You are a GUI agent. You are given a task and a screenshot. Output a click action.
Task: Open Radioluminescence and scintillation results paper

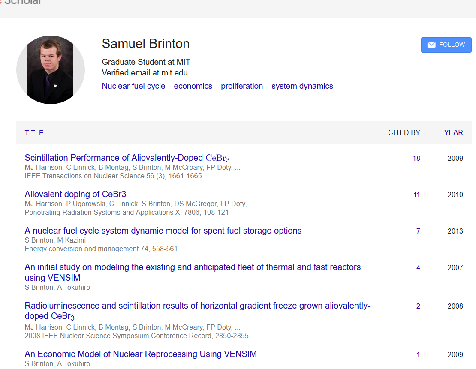point(197,311)
